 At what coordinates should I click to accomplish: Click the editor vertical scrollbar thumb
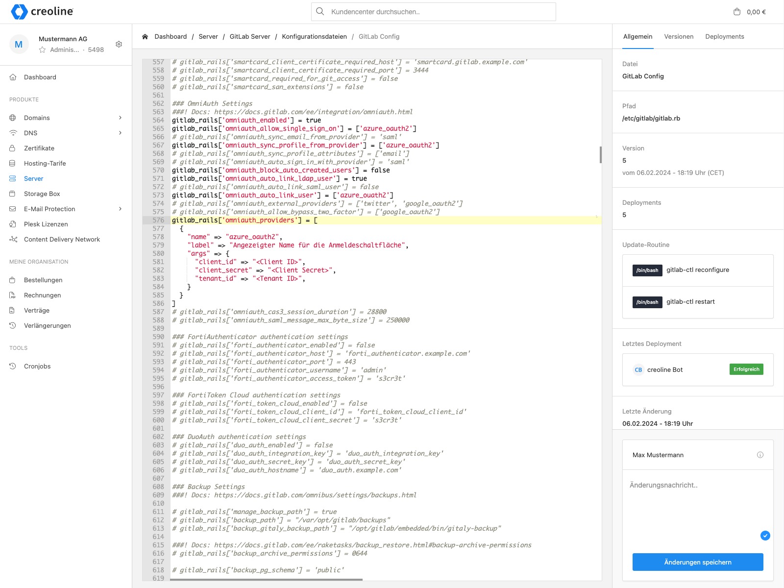[x=600, y=154]
